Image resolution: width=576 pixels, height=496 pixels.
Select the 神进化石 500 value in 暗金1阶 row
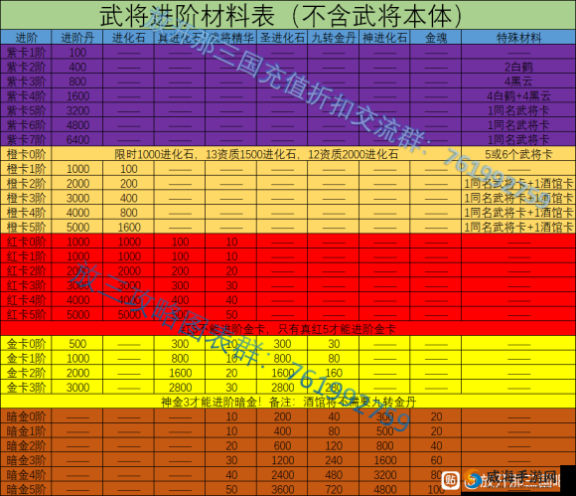point(385,431)
